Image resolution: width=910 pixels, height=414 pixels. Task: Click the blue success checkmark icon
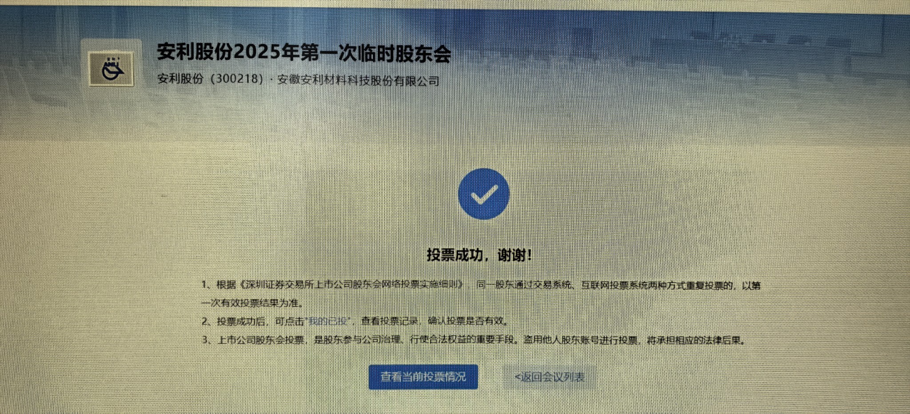483,194
